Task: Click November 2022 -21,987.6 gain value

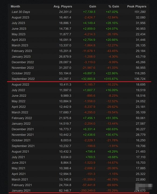Action: point(88,68)
